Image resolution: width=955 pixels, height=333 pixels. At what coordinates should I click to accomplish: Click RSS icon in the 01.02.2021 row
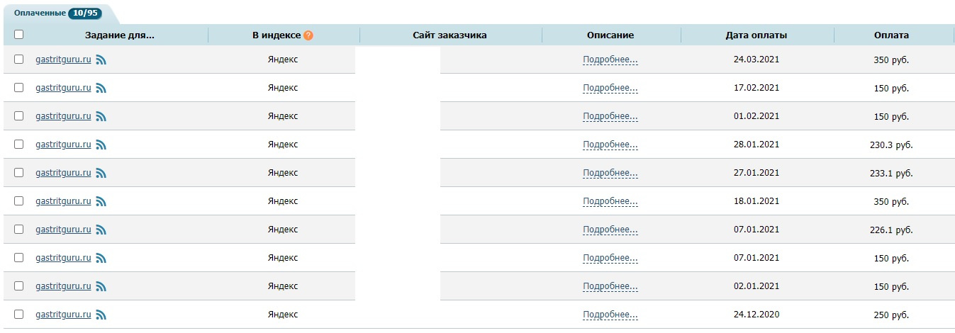click(101, 117)
